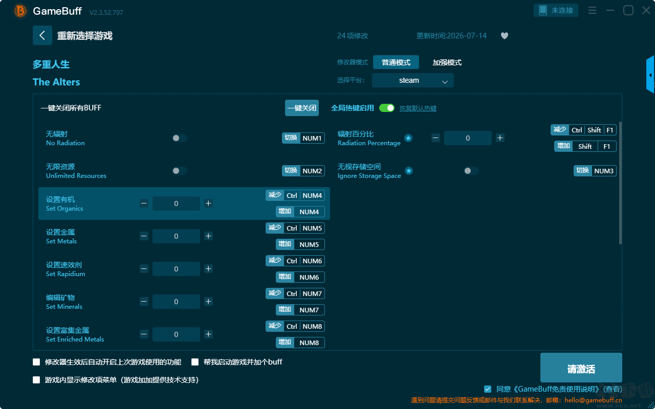
Task: Click the GameBuff logo icon
Action: click(20, 11)
